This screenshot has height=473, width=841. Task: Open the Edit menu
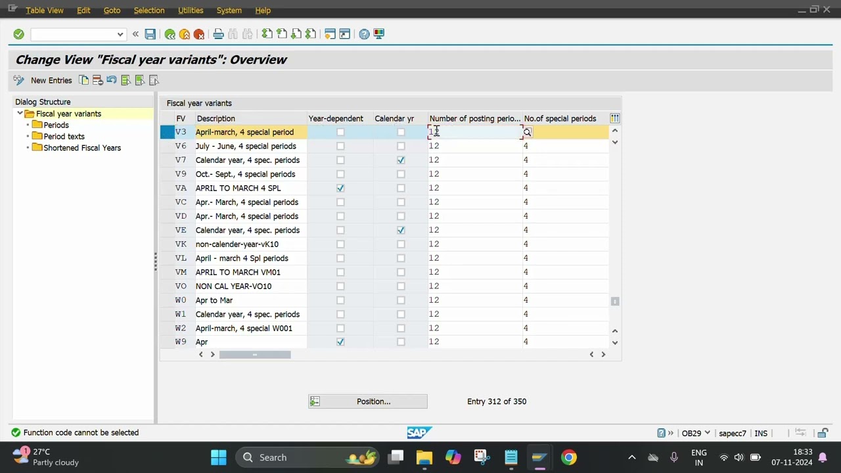click(x=83, y=11)
